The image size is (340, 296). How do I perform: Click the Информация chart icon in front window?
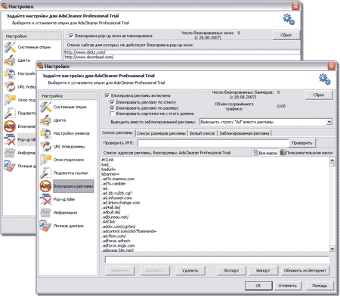click(45, 213)
